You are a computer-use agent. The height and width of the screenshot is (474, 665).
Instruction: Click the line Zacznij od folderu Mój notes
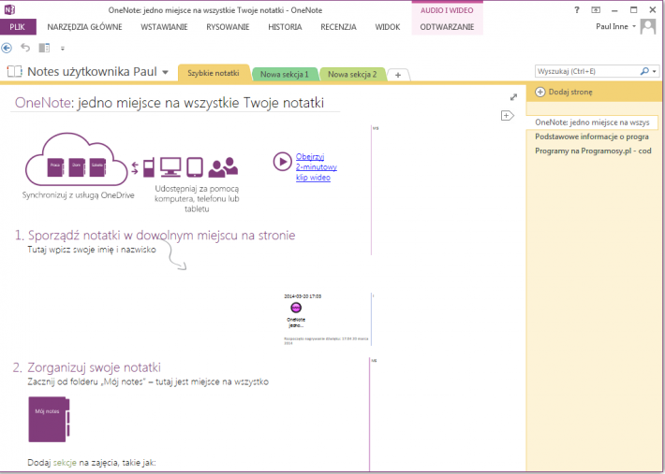pos(148,381)
